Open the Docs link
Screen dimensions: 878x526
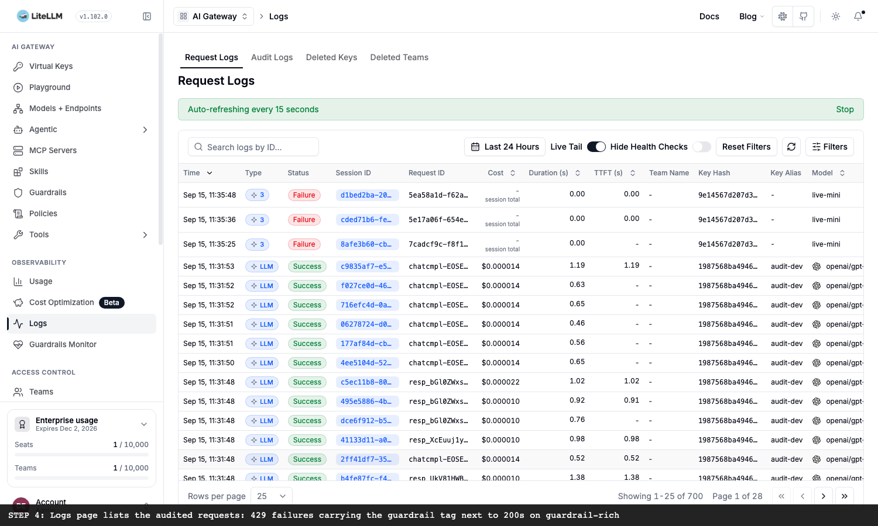[x=709, y=16]
